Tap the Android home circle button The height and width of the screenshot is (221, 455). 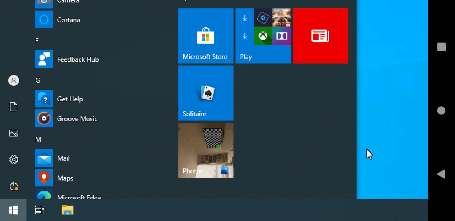(441, 110)
